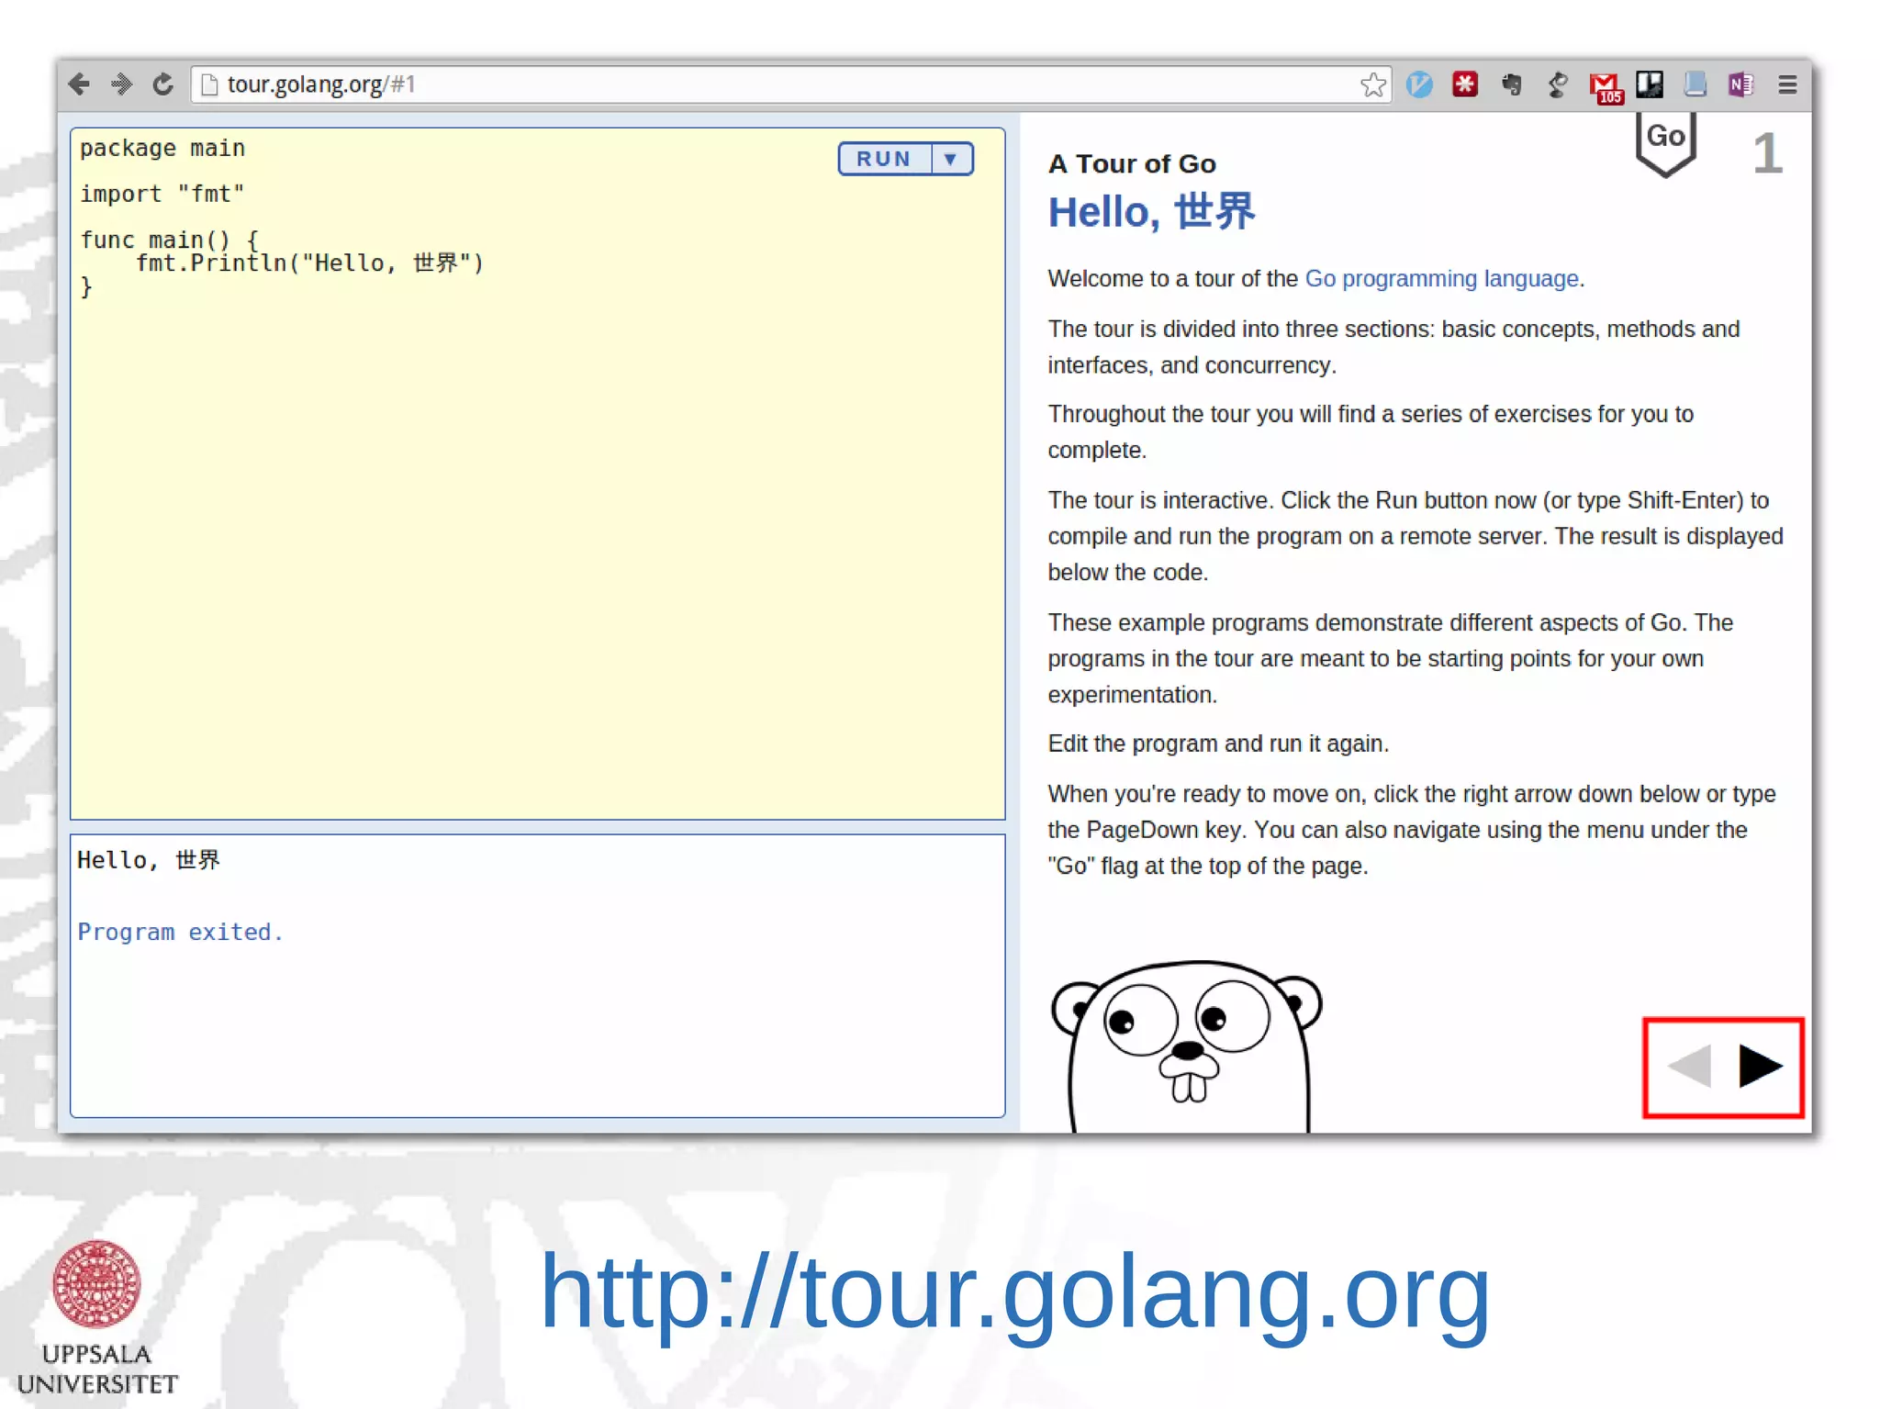Follow the Go programming language link

pyautogui.click(x=1441, y=278)
